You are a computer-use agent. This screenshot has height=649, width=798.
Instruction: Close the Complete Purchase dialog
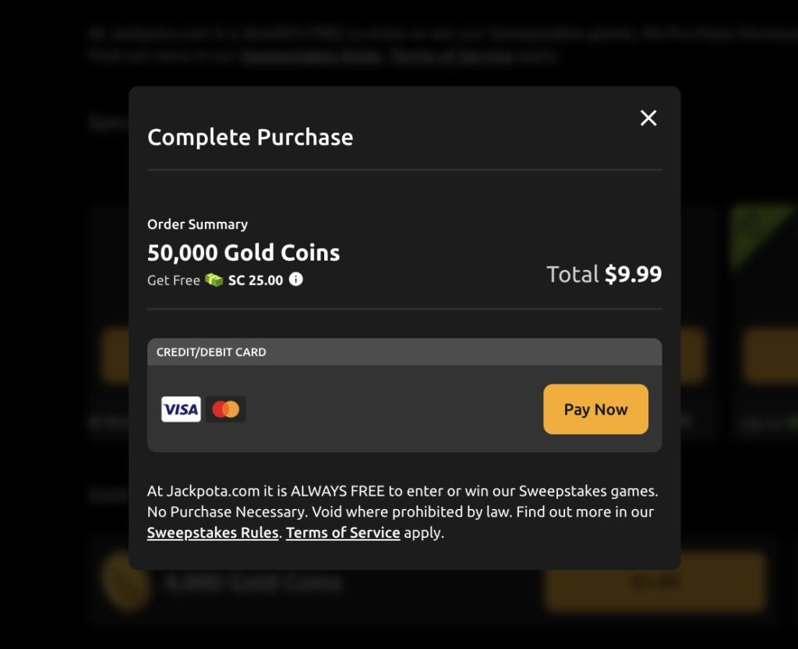coord(648,118)
